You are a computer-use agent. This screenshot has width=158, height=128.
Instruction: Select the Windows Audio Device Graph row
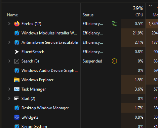pyautogui.click(x=79, y=71)
